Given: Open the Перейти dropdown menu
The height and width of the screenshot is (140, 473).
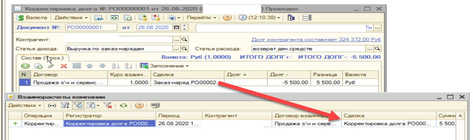Looking at the screenshot, I should [x=202, y=17].
